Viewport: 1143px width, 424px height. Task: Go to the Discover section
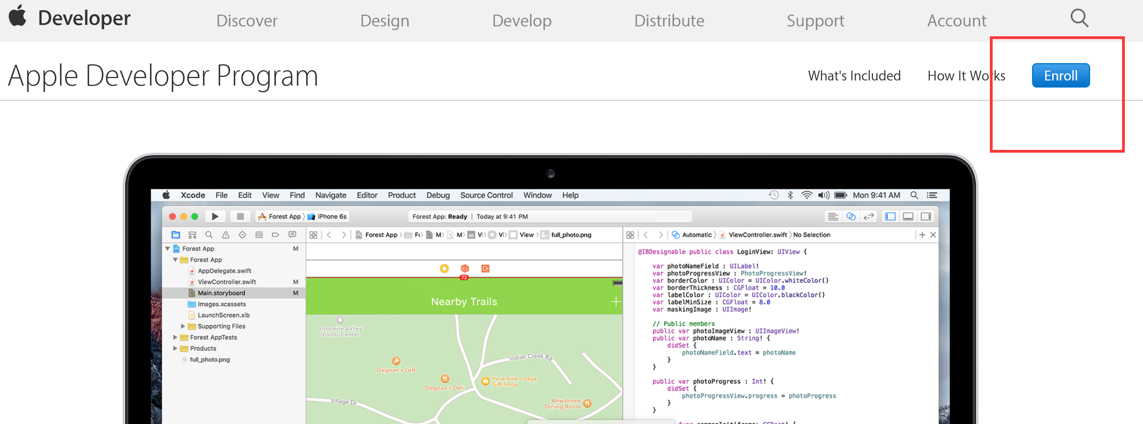click(247, 21)
